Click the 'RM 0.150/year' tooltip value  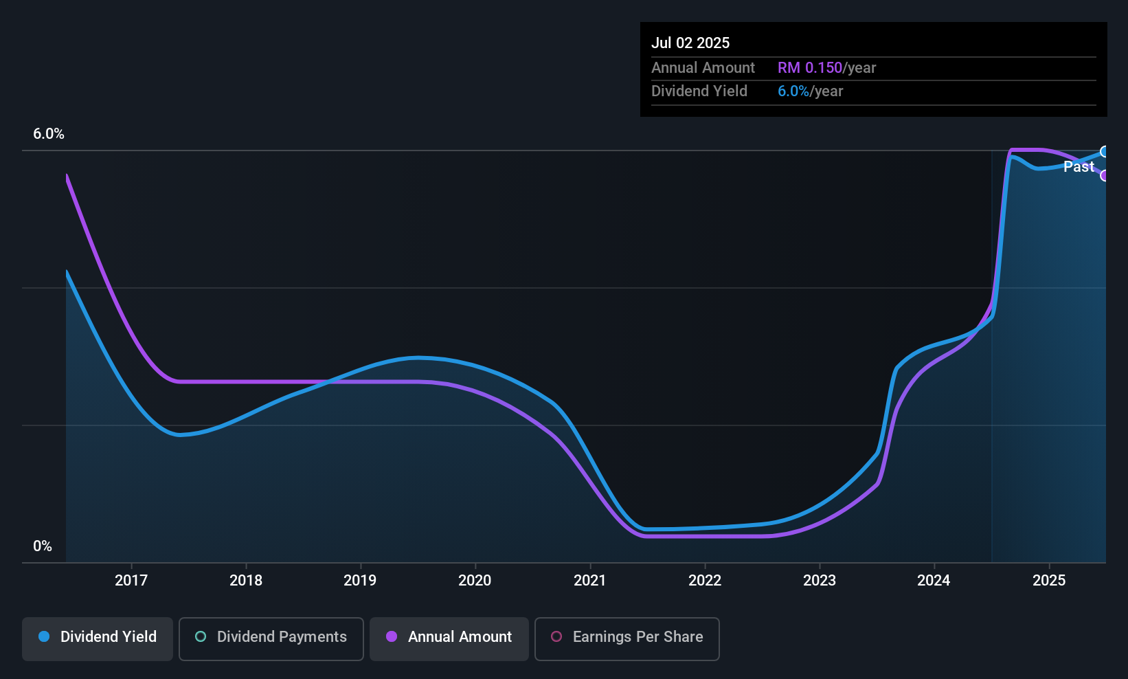point(826,68)
